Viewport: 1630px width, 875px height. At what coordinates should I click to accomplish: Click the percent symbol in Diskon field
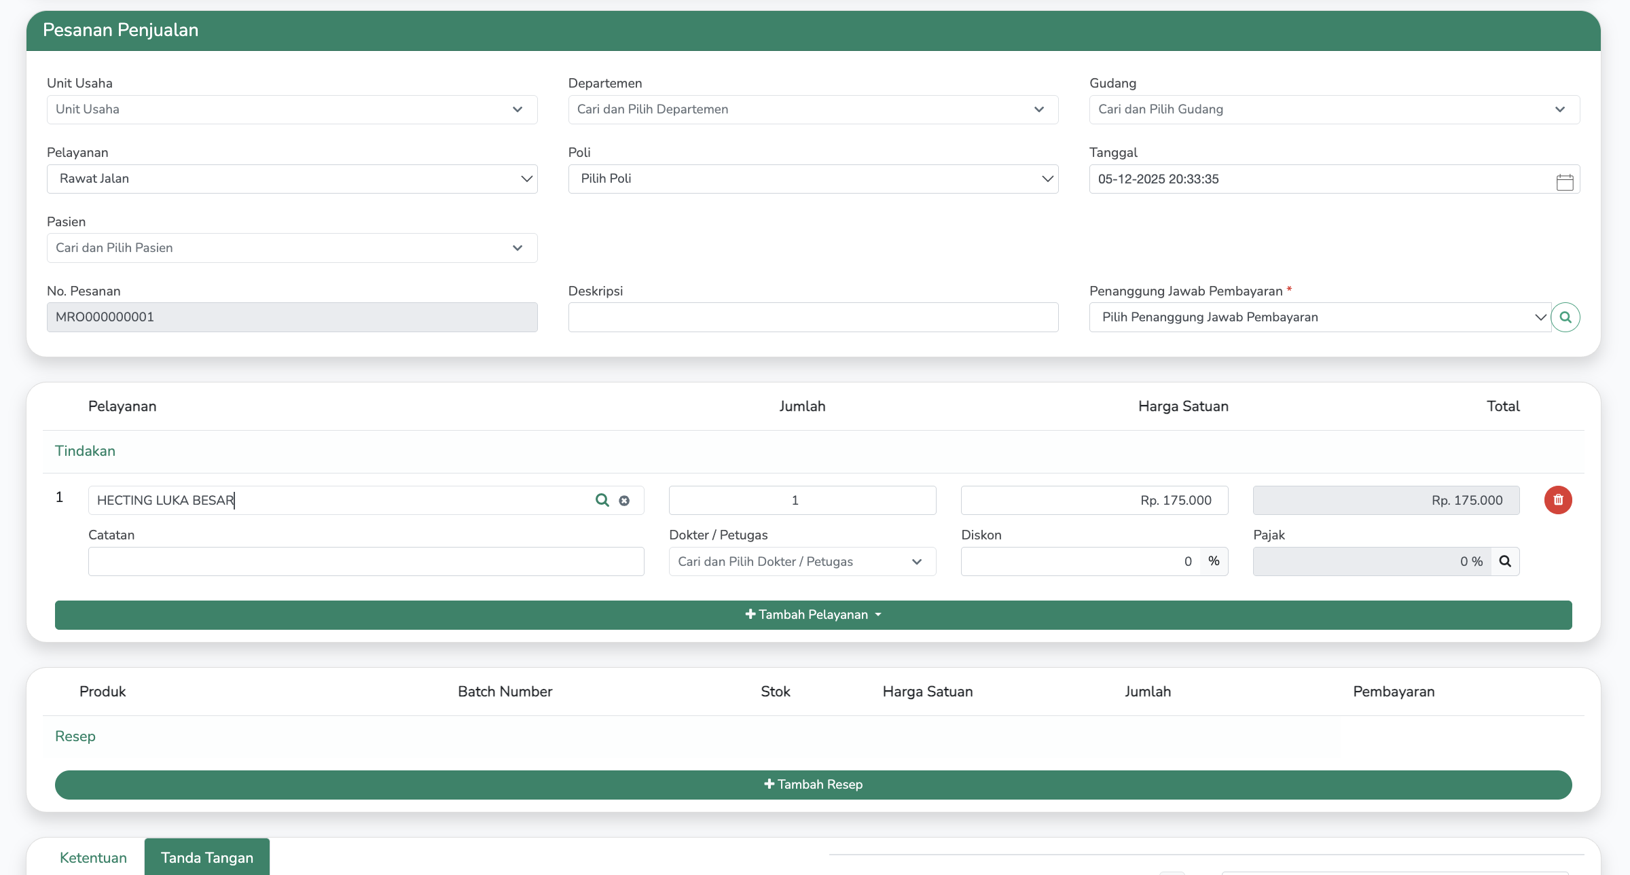point(1214,561)
